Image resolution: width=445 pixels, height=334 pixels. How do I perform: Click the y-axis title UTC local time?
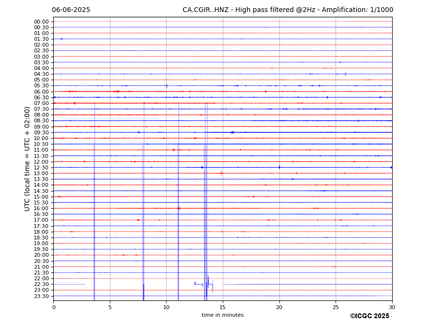coord(27,159)
